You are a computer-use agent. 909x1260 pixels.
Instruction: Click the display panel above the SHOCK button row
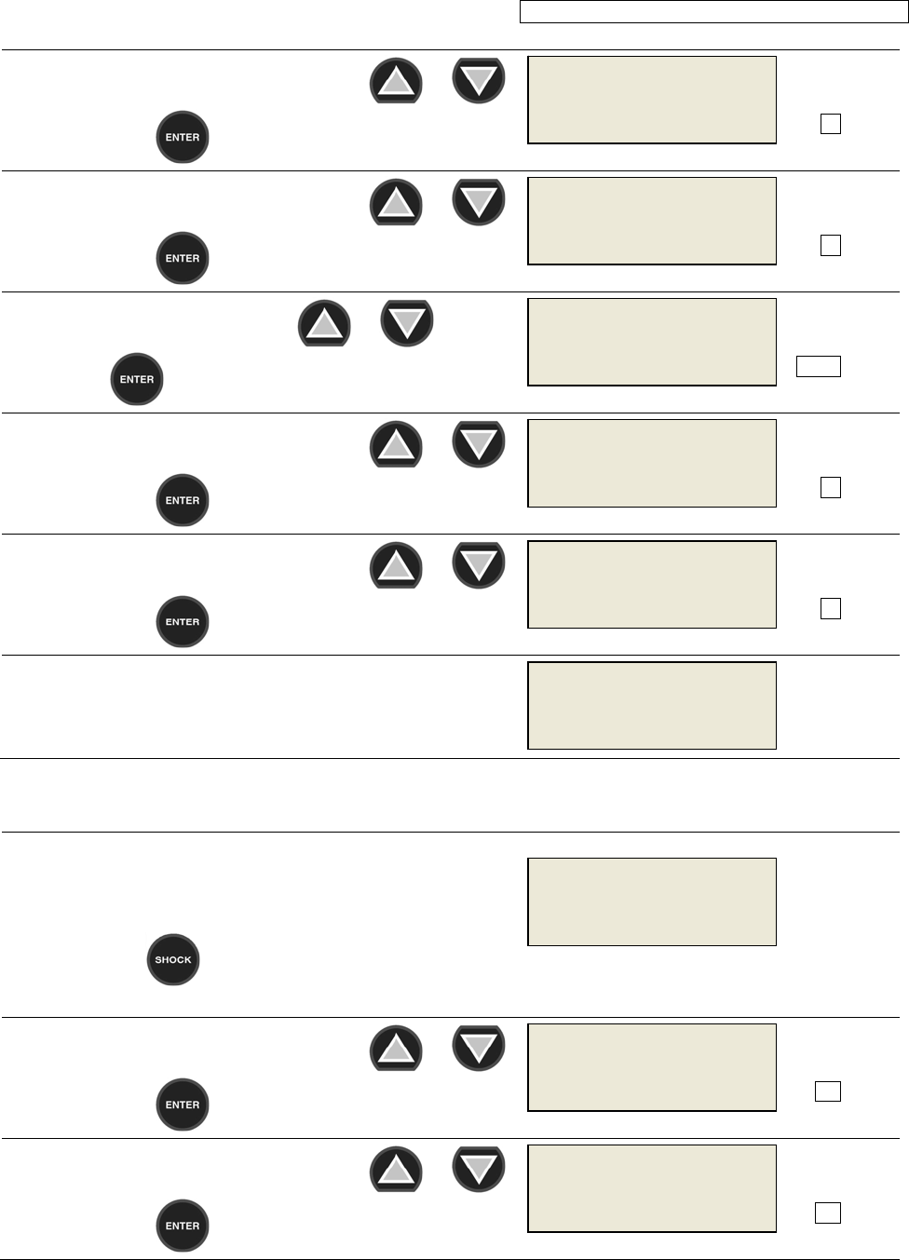[652, 705]
